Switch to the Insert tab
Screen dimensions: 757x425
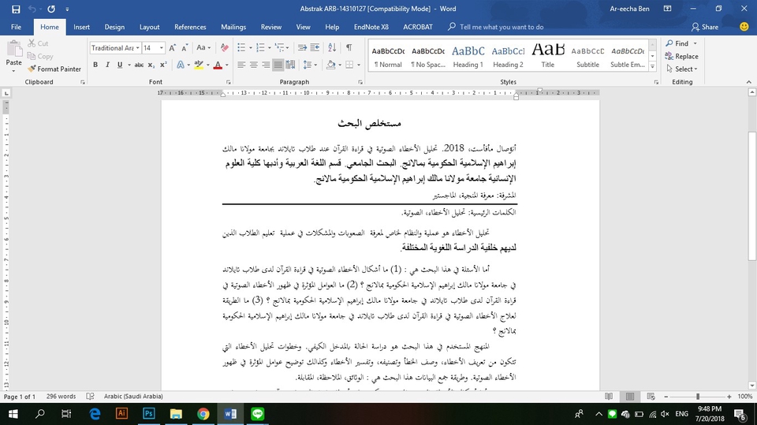click(81, 27)
